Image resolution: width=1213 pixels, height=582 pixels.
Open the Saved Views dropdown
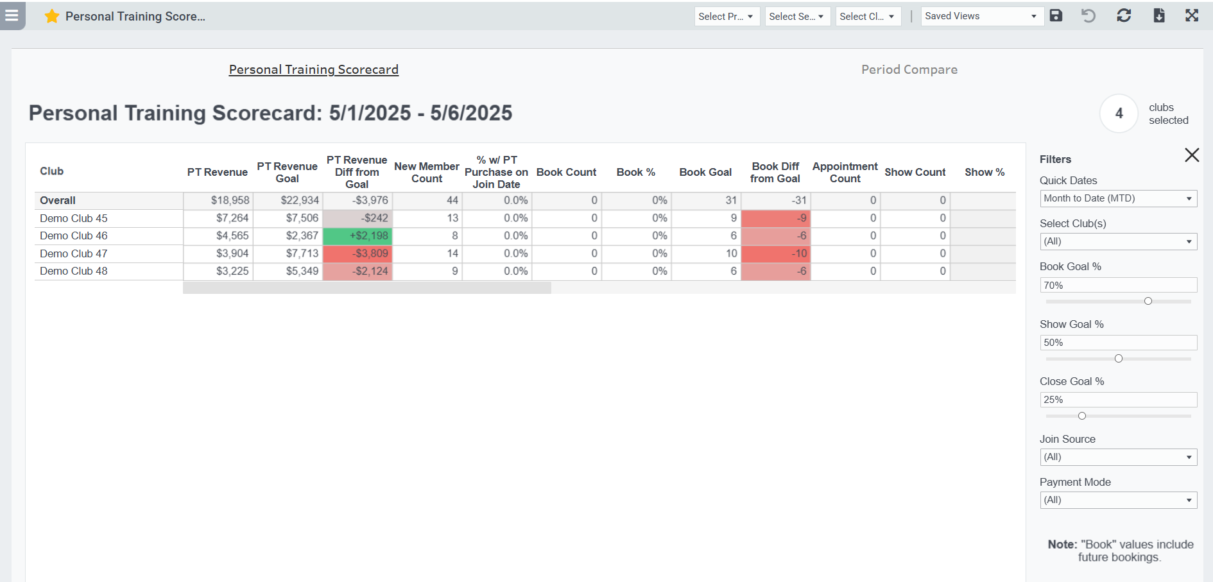(x=982, y=15)
